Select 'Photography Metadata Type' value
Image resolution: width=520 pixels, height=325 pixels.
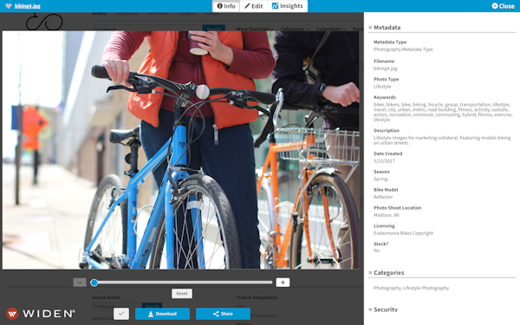click(403, 49)
